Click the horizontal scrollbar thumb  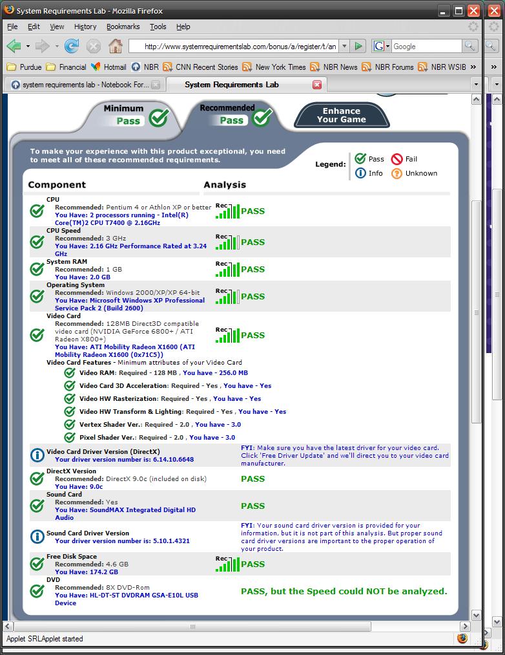(x=192, y=626)
